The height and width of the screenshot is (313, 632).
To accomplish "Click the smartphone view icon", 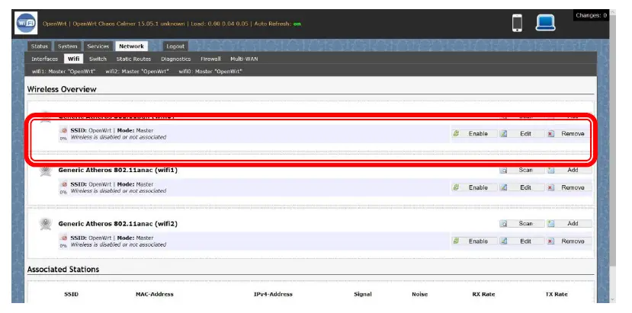I will coord(517,23).
